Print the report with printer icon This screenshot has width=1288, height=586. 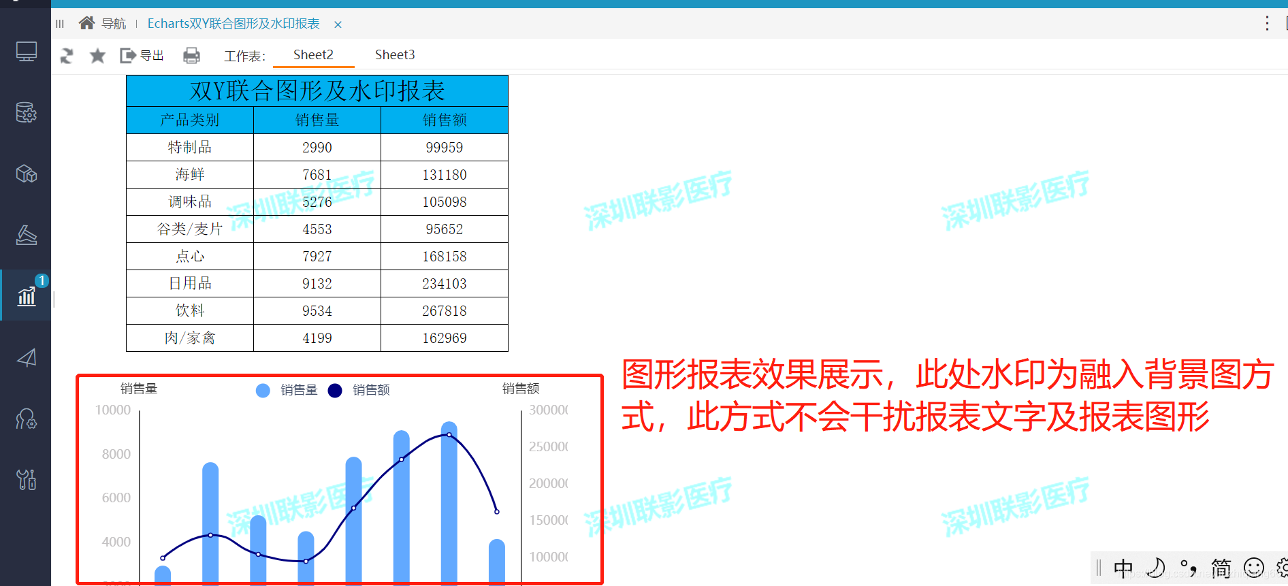[191, 56]
